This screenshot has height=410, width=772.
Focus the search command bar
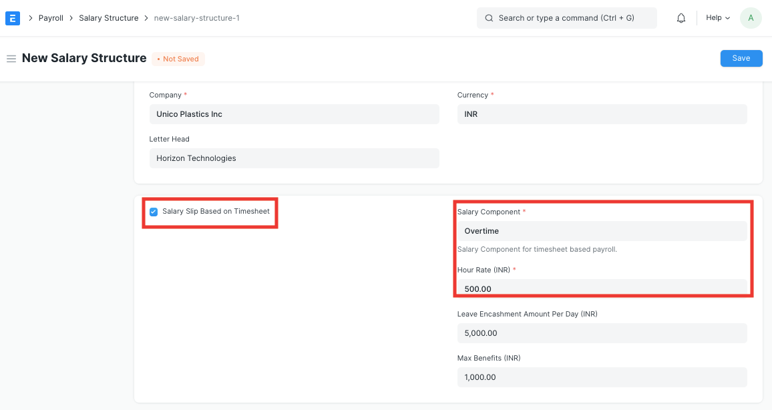(x=566, y=18)
